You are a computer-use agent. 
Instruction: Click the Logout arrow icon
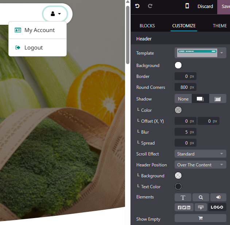[18, 48]
